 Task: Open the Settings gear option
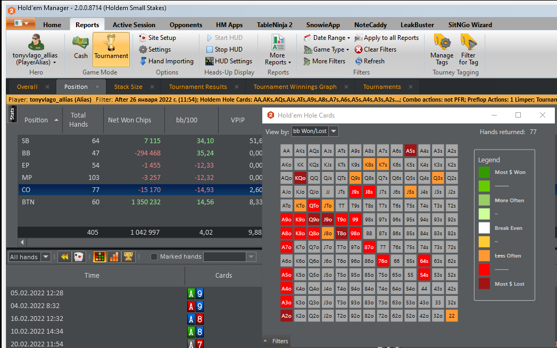click(x=155, y=49)
